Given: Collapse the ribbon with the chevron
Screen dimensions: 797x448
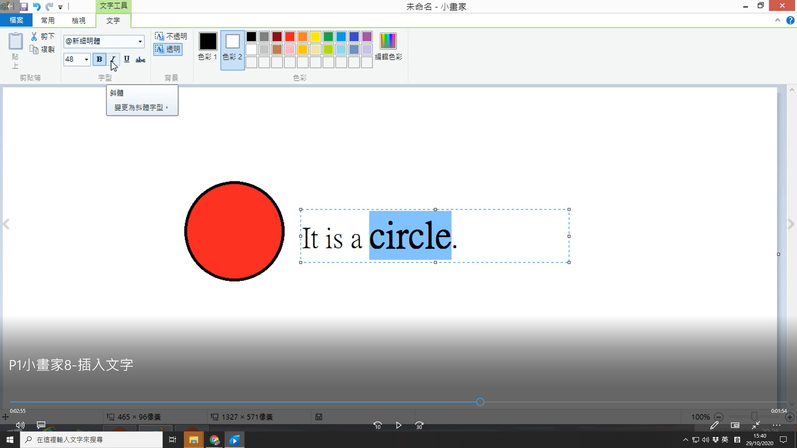Looking at the screenshot, I should 777,20.
